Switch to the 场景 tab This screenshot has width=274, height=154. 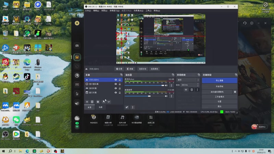click(100, 107)
